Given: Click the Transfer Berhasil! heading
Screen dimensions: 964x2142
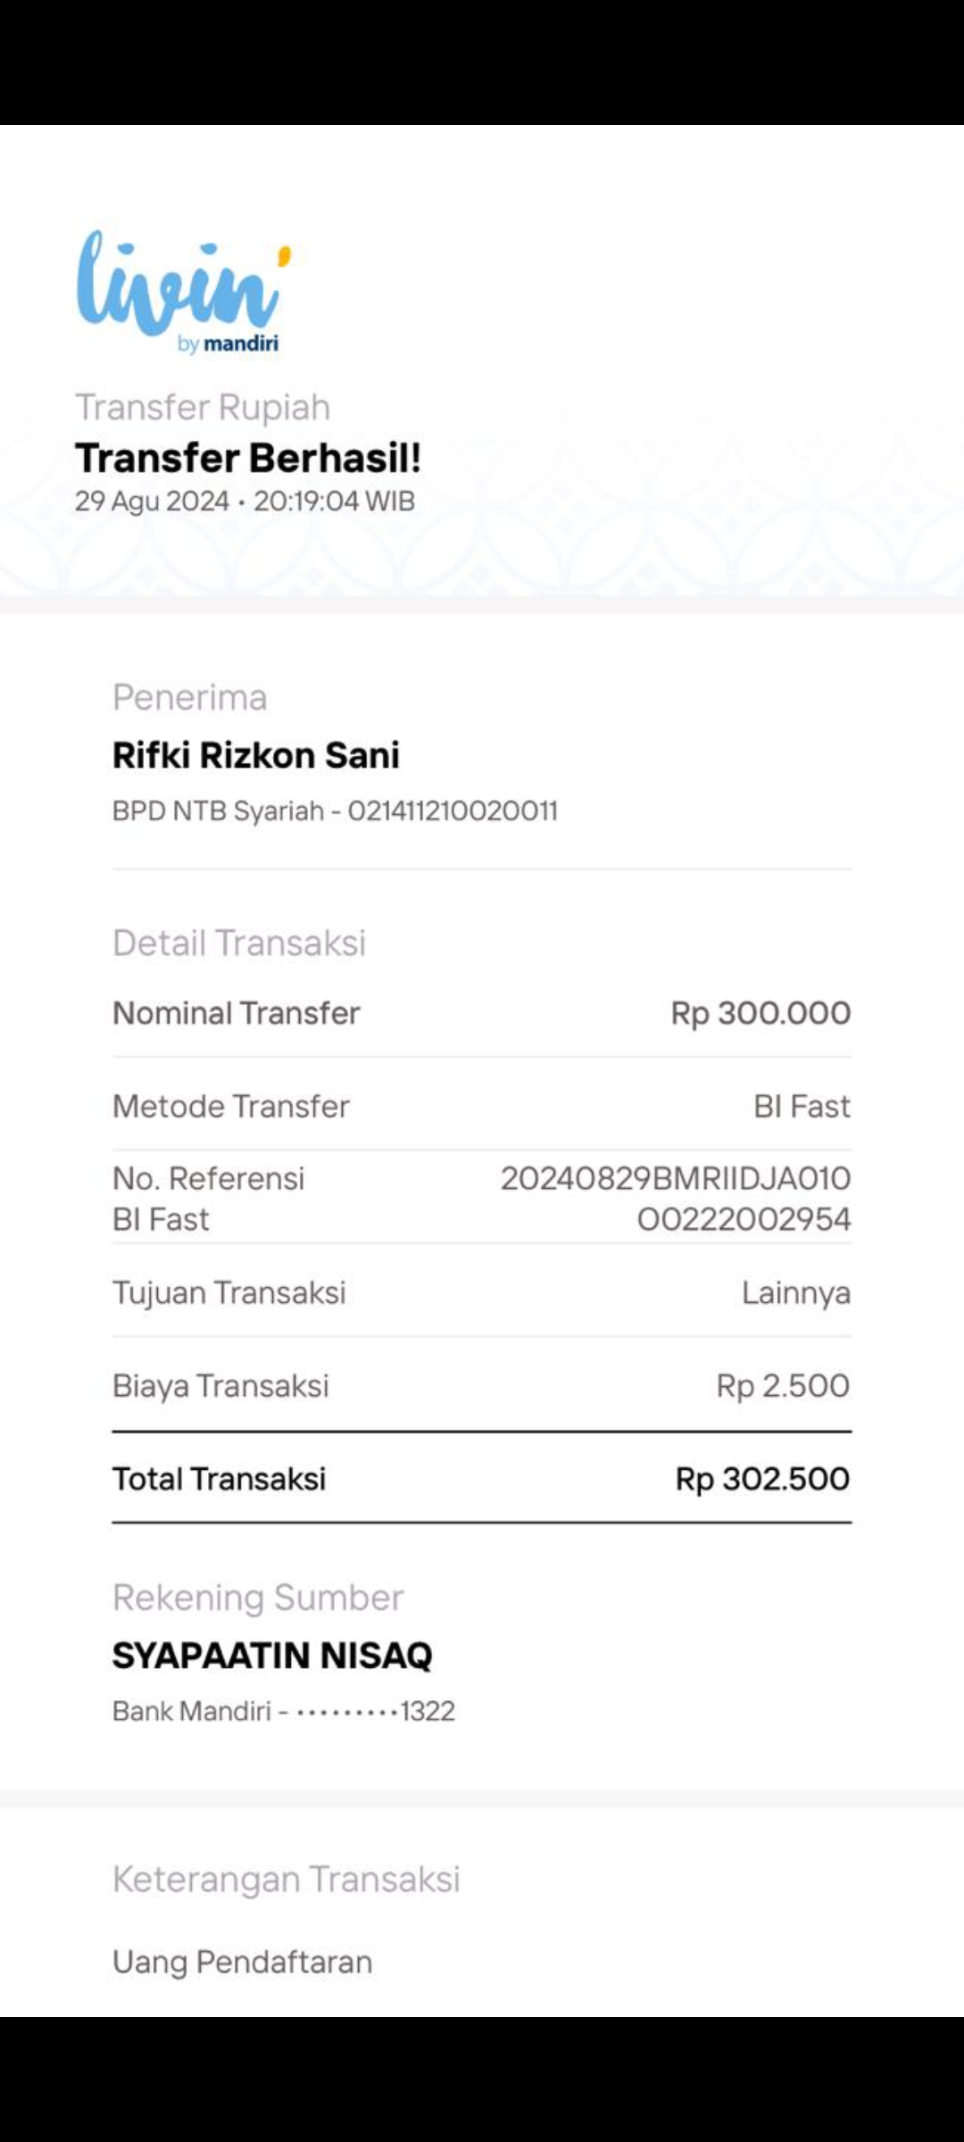Looking at the screenshot, I should tap(248, 458).
